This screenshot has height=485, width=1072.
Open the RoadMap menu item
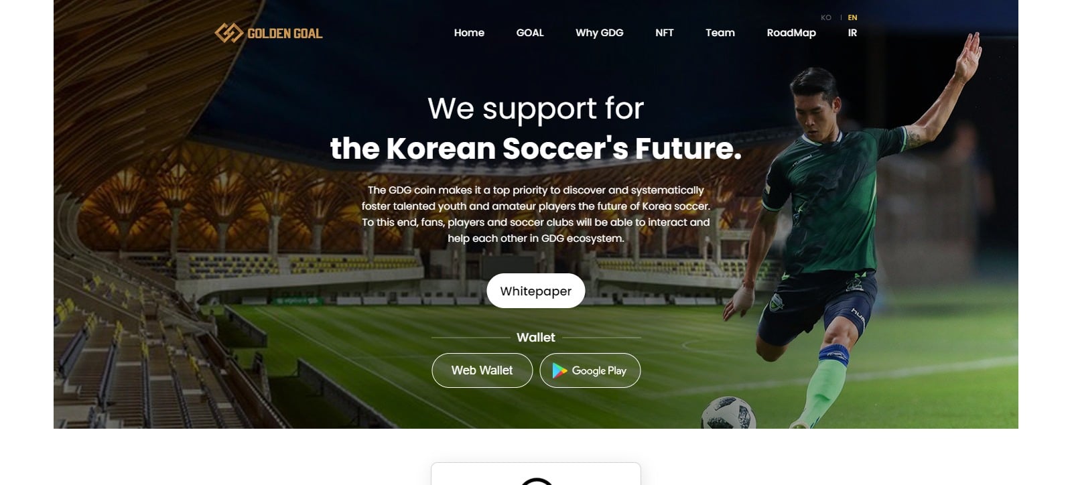tap(791, 33)
